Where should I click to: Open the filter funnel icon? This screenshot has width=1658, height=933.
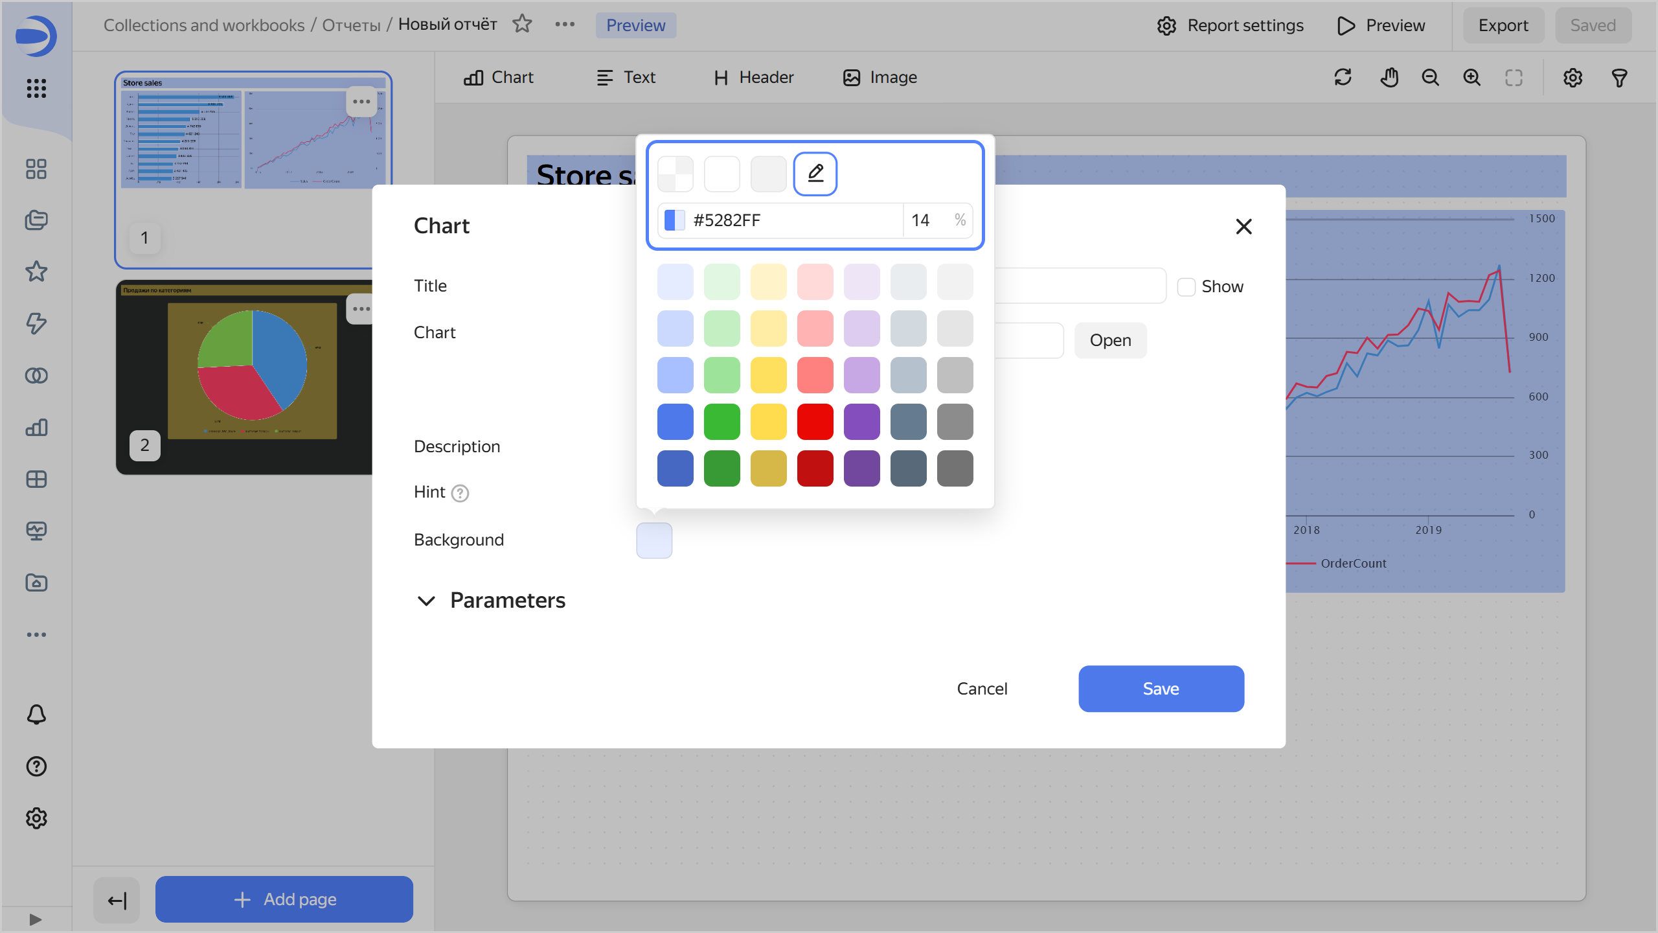coord(1619,78)
